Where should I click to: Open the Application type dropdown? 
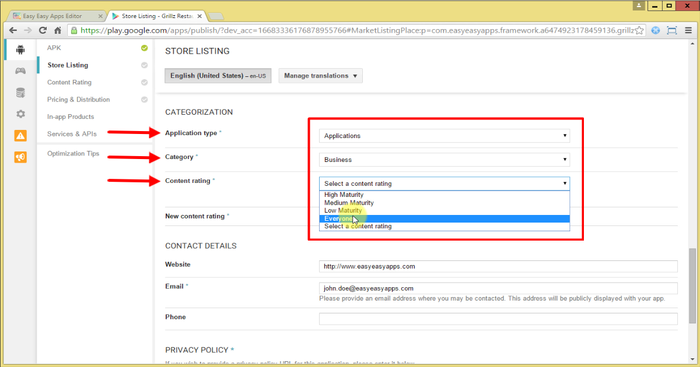[x=443, y=135]
